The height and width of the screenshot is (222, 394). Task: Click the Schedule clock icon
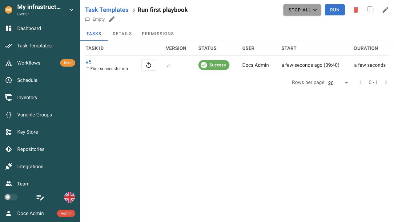pyautogui.click(x=9, y=80)
